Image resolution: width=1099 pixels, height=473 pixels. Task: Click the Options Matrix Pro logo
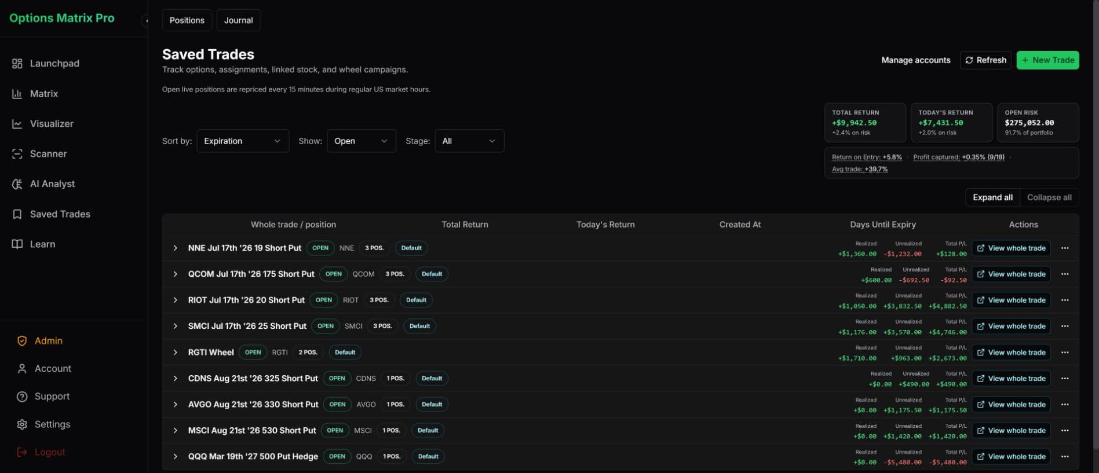(62, 18)
